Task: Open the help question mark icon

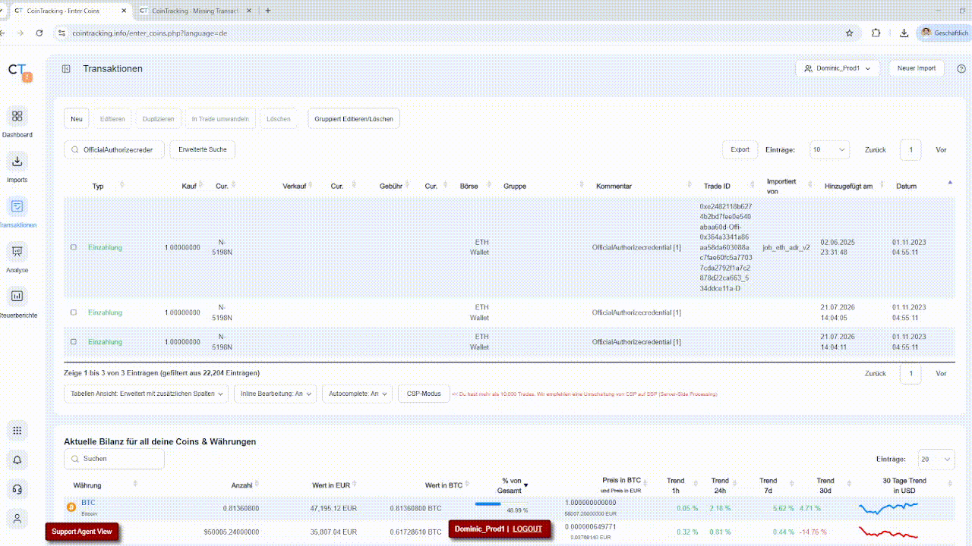Action: coord(961,68)
